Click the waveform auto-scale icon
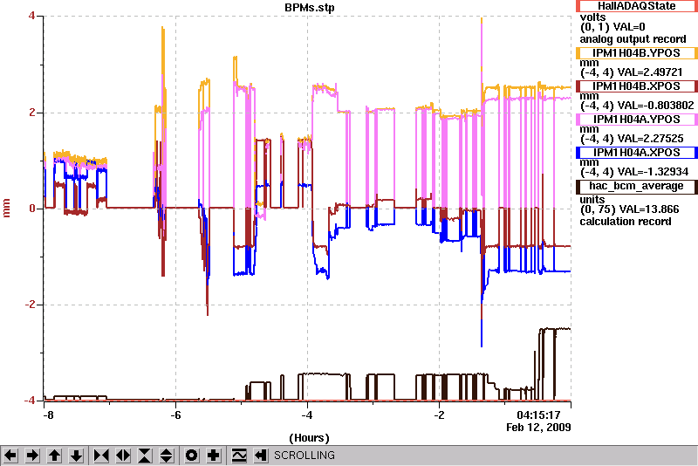The width and height of the screenshot is (698, 466). tap(238, 456)
